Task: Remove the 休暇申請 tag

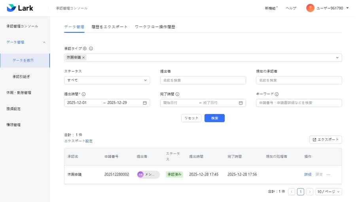Action: (83, 57)
